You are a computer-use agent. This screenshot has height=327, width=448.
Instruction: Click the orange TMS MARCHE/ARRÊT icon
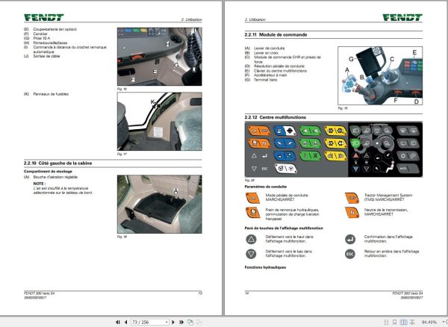coord(352,198)
